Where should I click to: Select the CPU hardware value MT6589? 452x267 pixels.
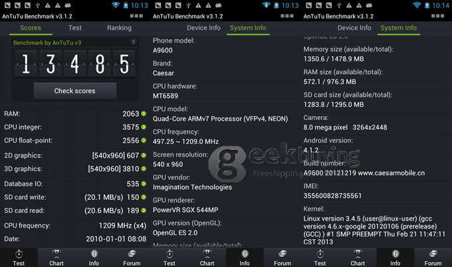[x=166, y=96]
